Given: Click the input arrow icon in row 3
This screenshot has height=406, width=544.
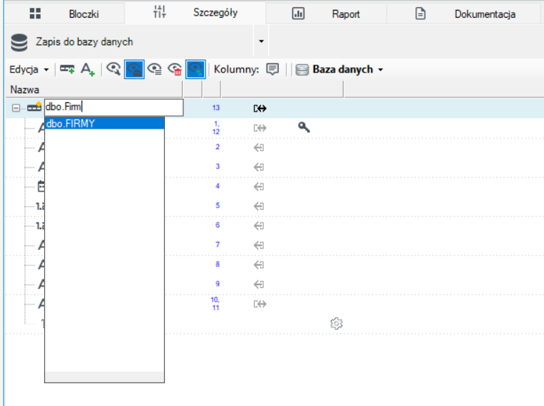Looking at the screenshot, I should point(259,167).
